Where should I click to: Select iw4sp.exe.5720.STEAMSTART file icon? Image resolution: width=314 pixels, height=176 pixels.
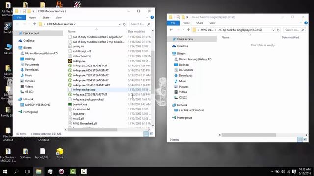click(x=70, y=94)
